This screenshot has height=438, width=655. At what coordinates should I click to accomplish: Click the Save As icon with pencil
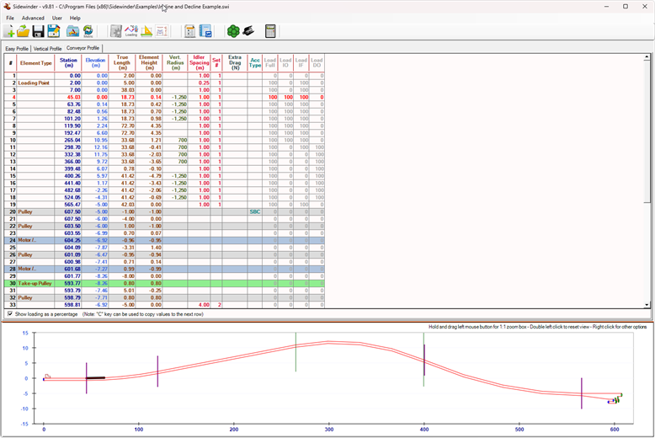coord(54,31)
